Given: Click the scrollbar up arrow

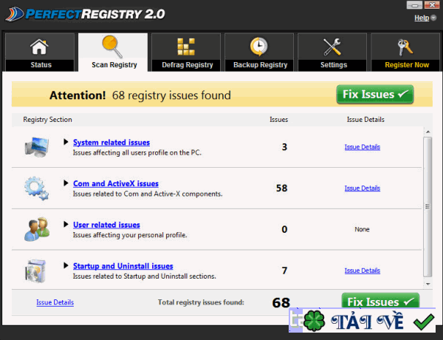Looking at the screenshot, I should 427,132.
